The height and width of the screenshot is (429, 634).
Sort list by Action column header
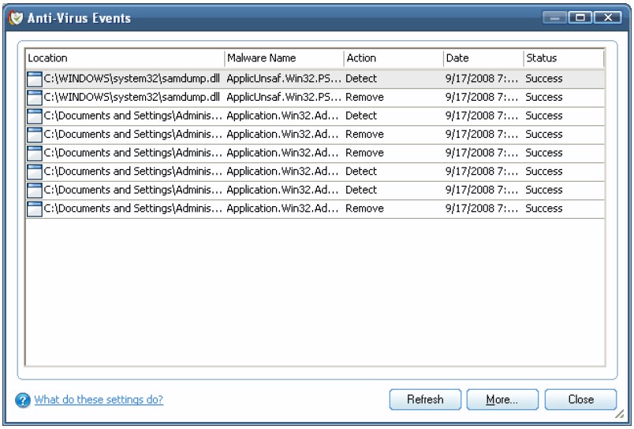tap(393, 58)
